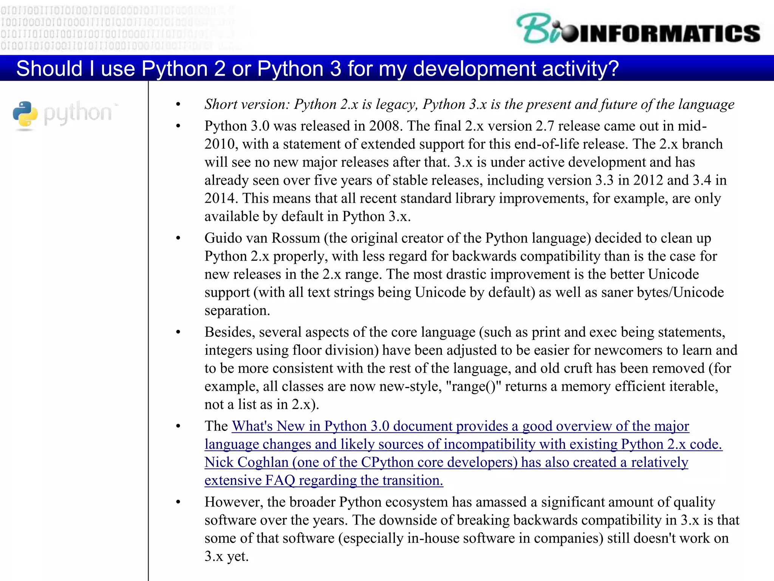Click the line ending "3.x yet."

tap(227, 556)
